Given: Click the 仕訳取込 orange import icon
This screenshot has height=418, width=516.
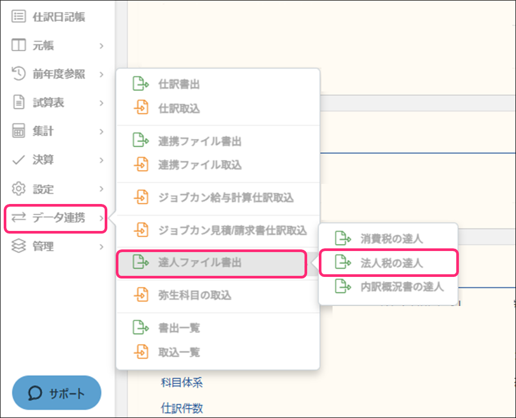Looking at the screenshot, I should click(141, 108).
